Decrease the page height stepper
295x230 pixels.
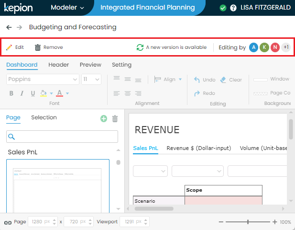click(x=90, y=224)
